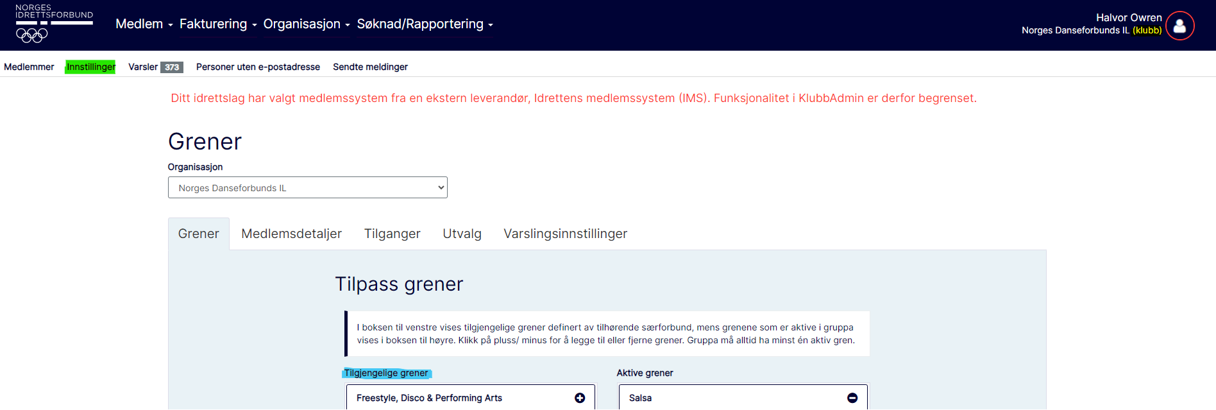Click the Grener page heading
This screenshot has width=1216, height=410.
(x=205, y=141)
